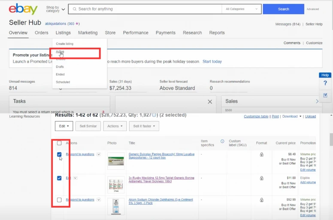Click the Akorn ointment product thumbnail

pyautogui.click(x=116, y=206)
